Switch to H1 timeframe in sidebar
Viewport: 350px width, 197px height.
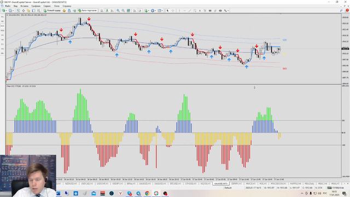[x=2, y=35]
